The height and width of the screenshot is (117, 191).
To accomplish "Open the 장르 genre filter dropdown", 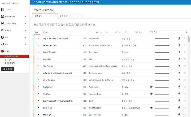I will [98, 32].
